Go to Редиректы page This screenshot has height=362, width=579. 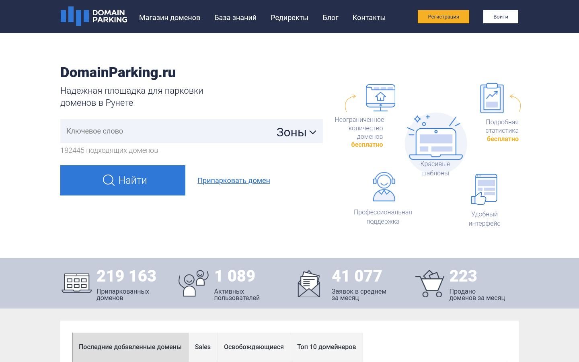click(289, 18)
